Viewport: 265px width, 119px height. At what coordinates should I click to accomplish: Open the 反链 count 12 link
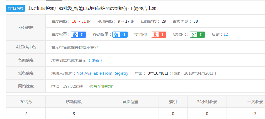point(226,34)
